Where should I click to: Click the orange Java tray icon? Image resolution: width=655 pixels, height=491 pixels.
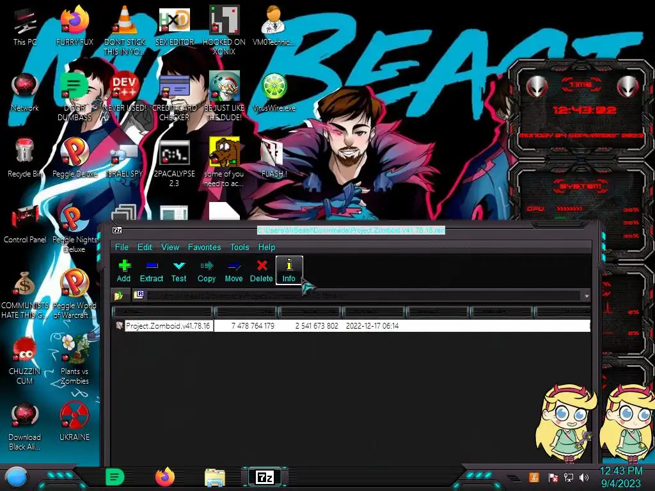click(534, 477)
